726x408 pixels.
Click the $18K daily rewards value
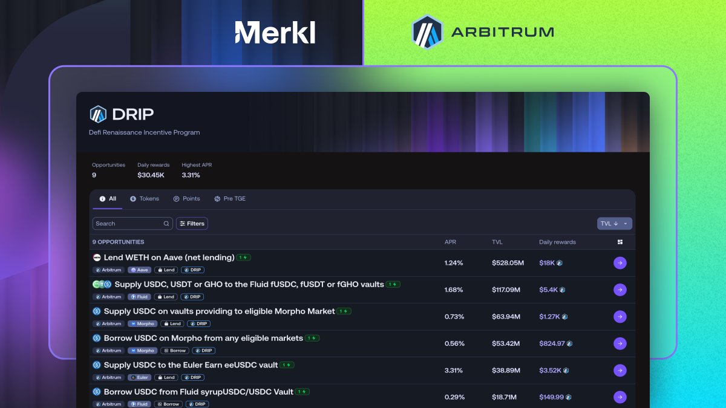[x=547, y=263]
